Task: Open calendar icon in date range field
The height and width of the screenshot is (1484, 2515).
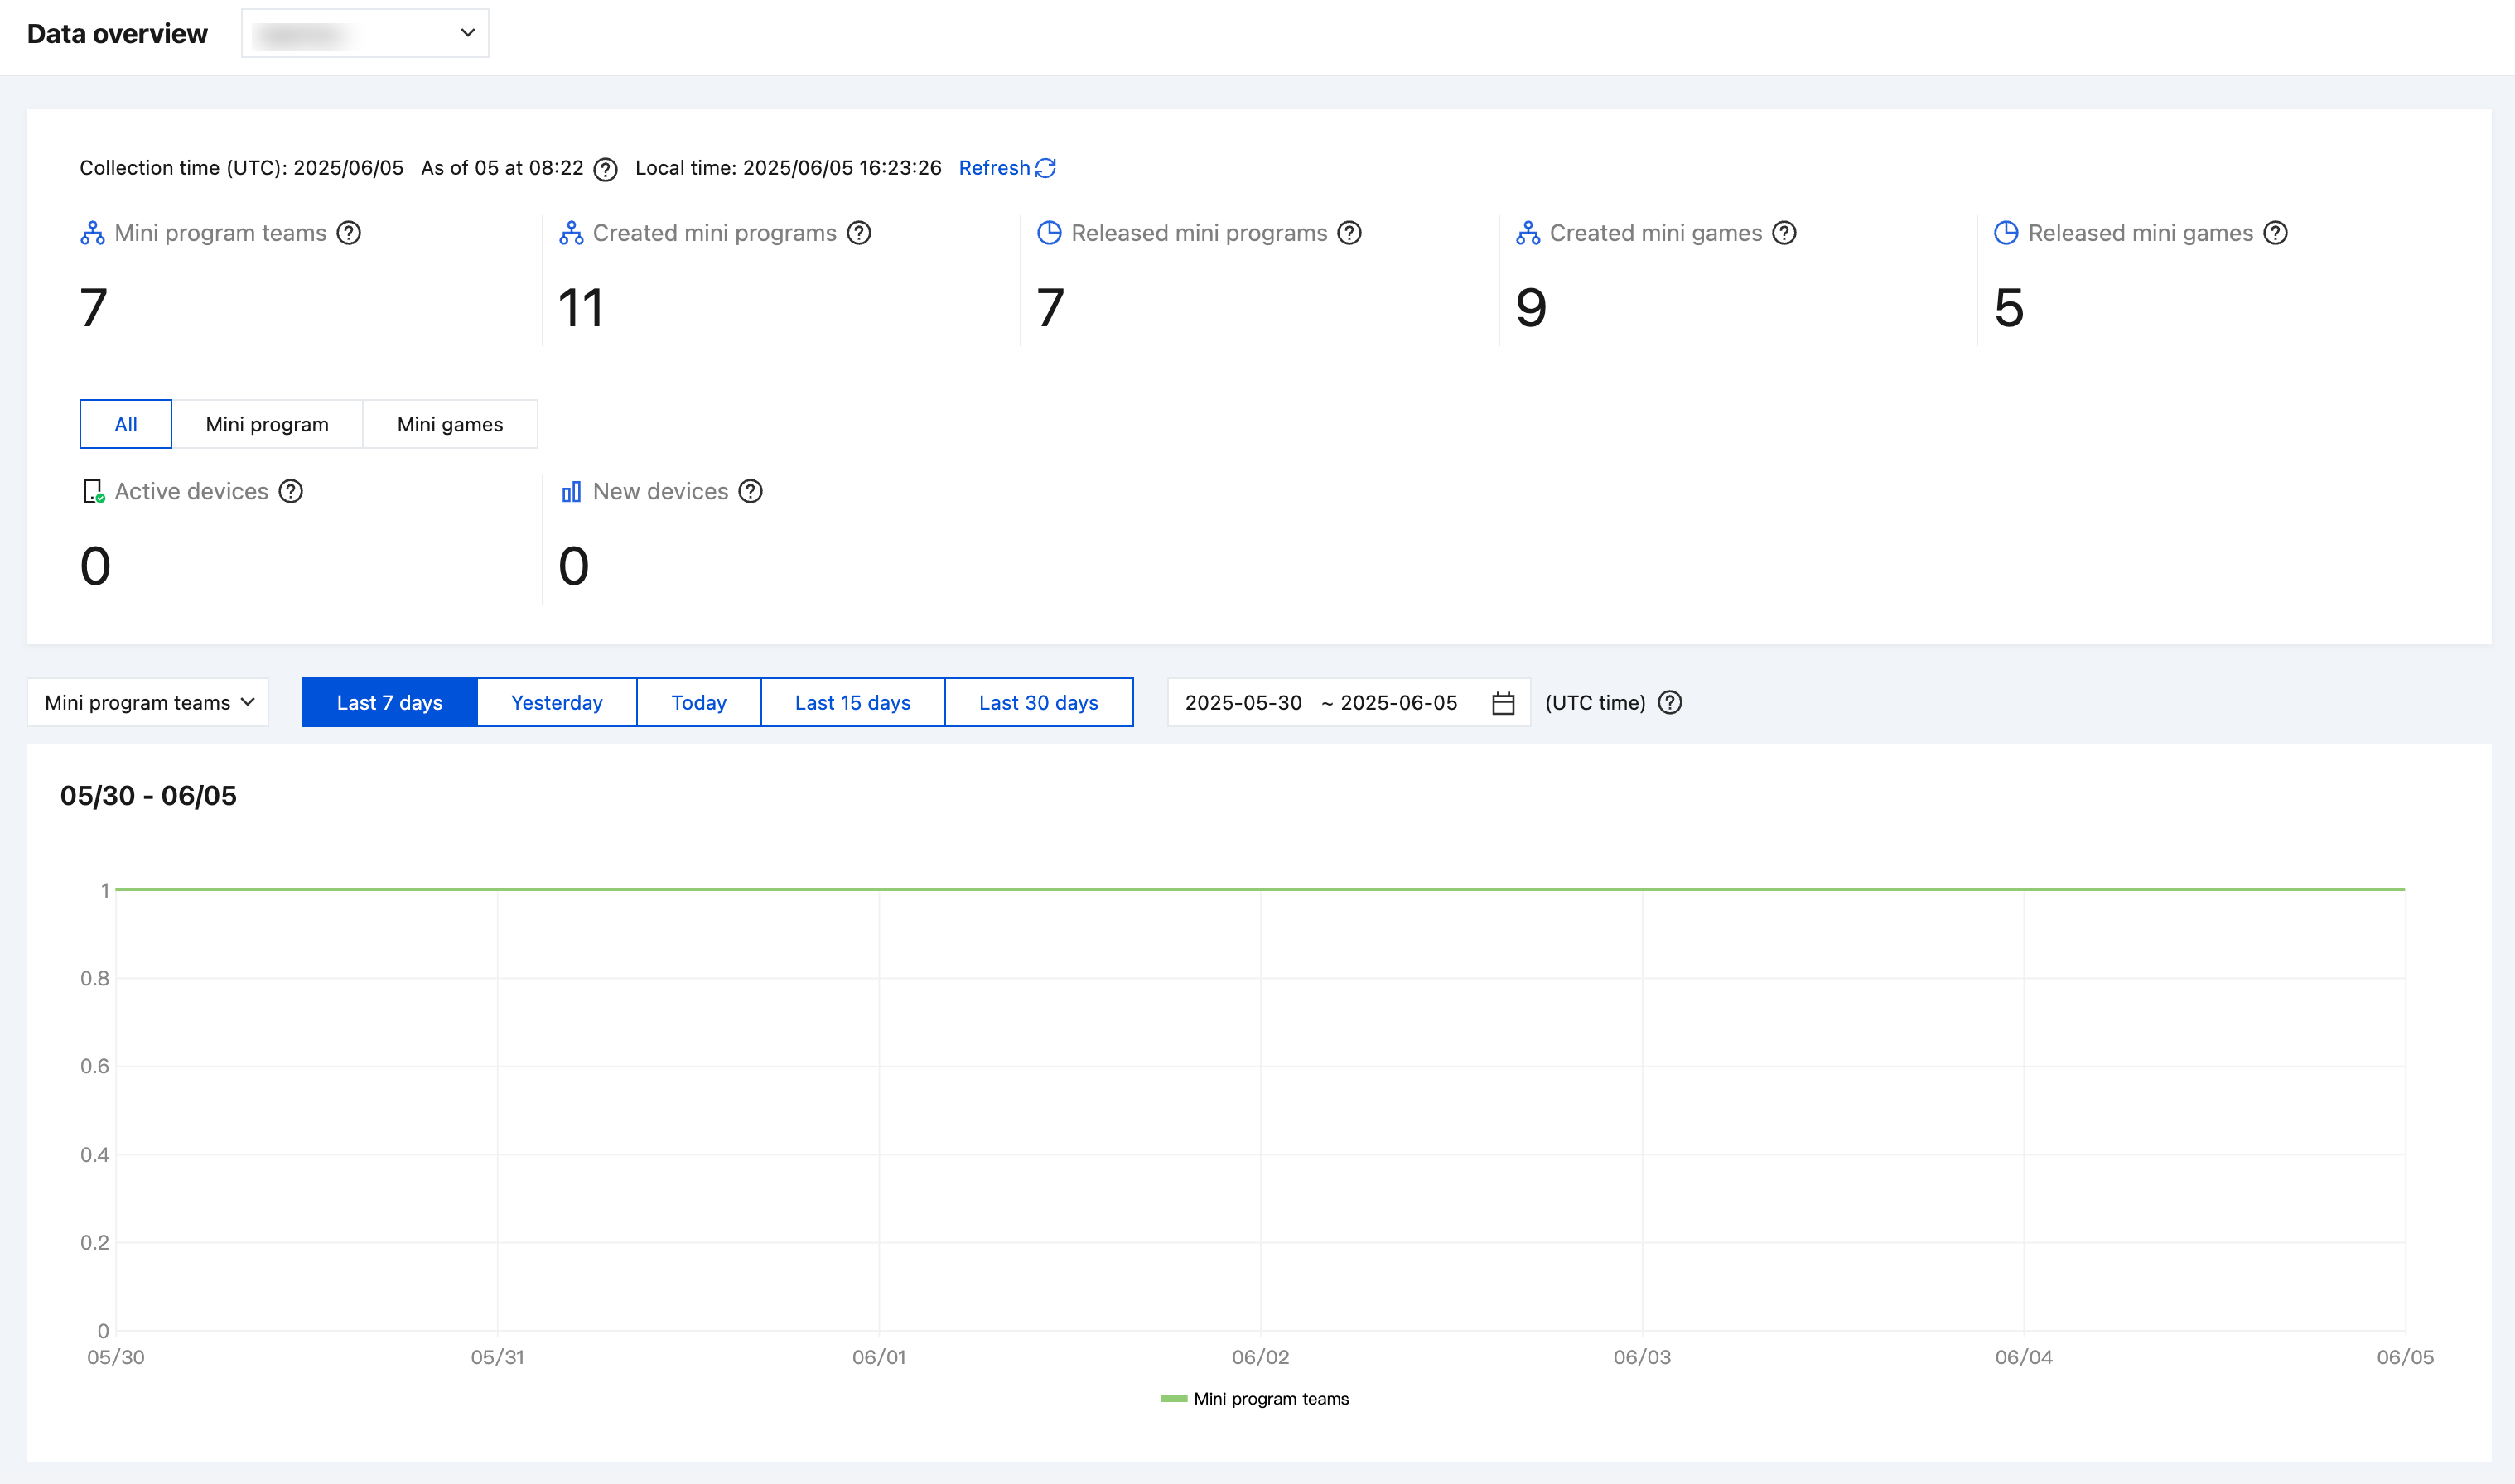Action: [x=1502, y=703]
